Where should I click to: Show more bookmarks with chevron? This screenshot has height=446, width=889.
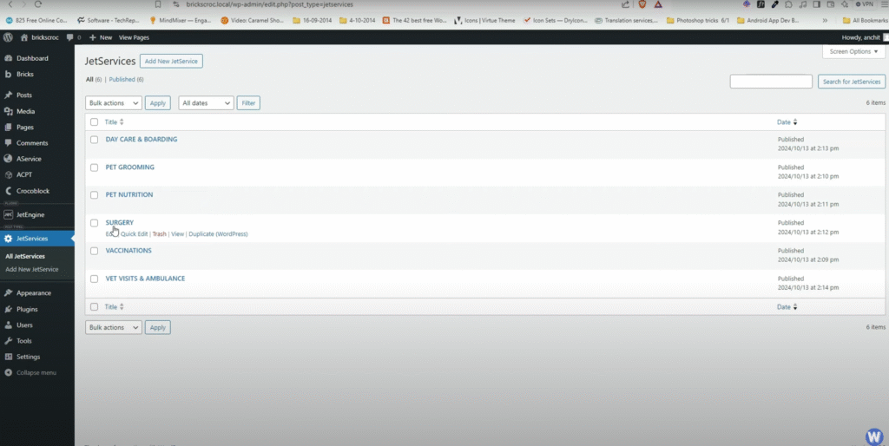point(825,21)
